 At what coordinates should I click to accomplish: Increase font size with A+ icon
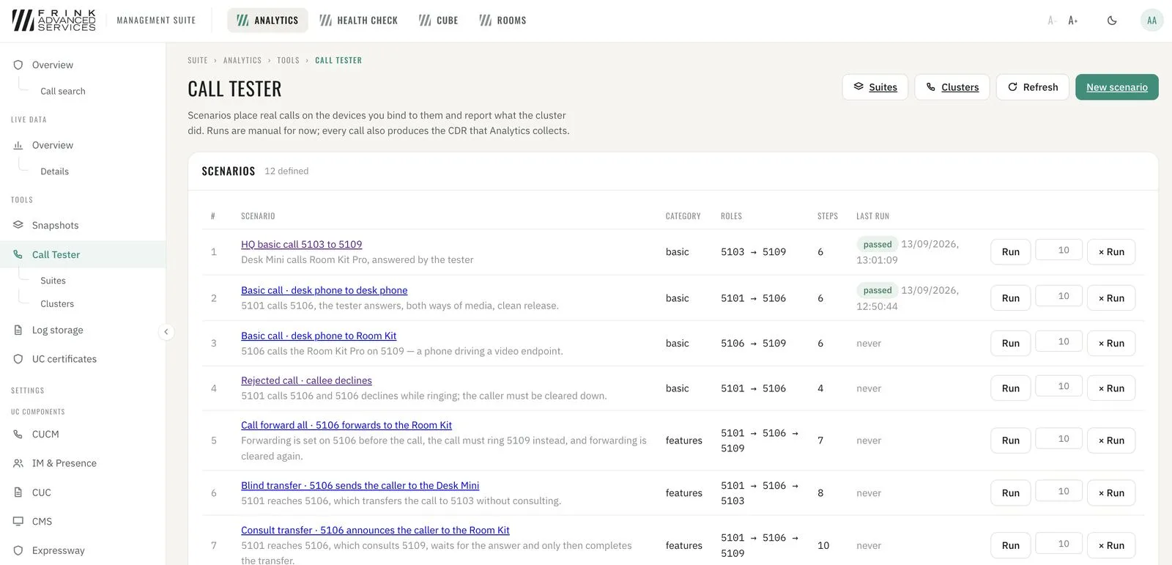(x=1073, y=21)
